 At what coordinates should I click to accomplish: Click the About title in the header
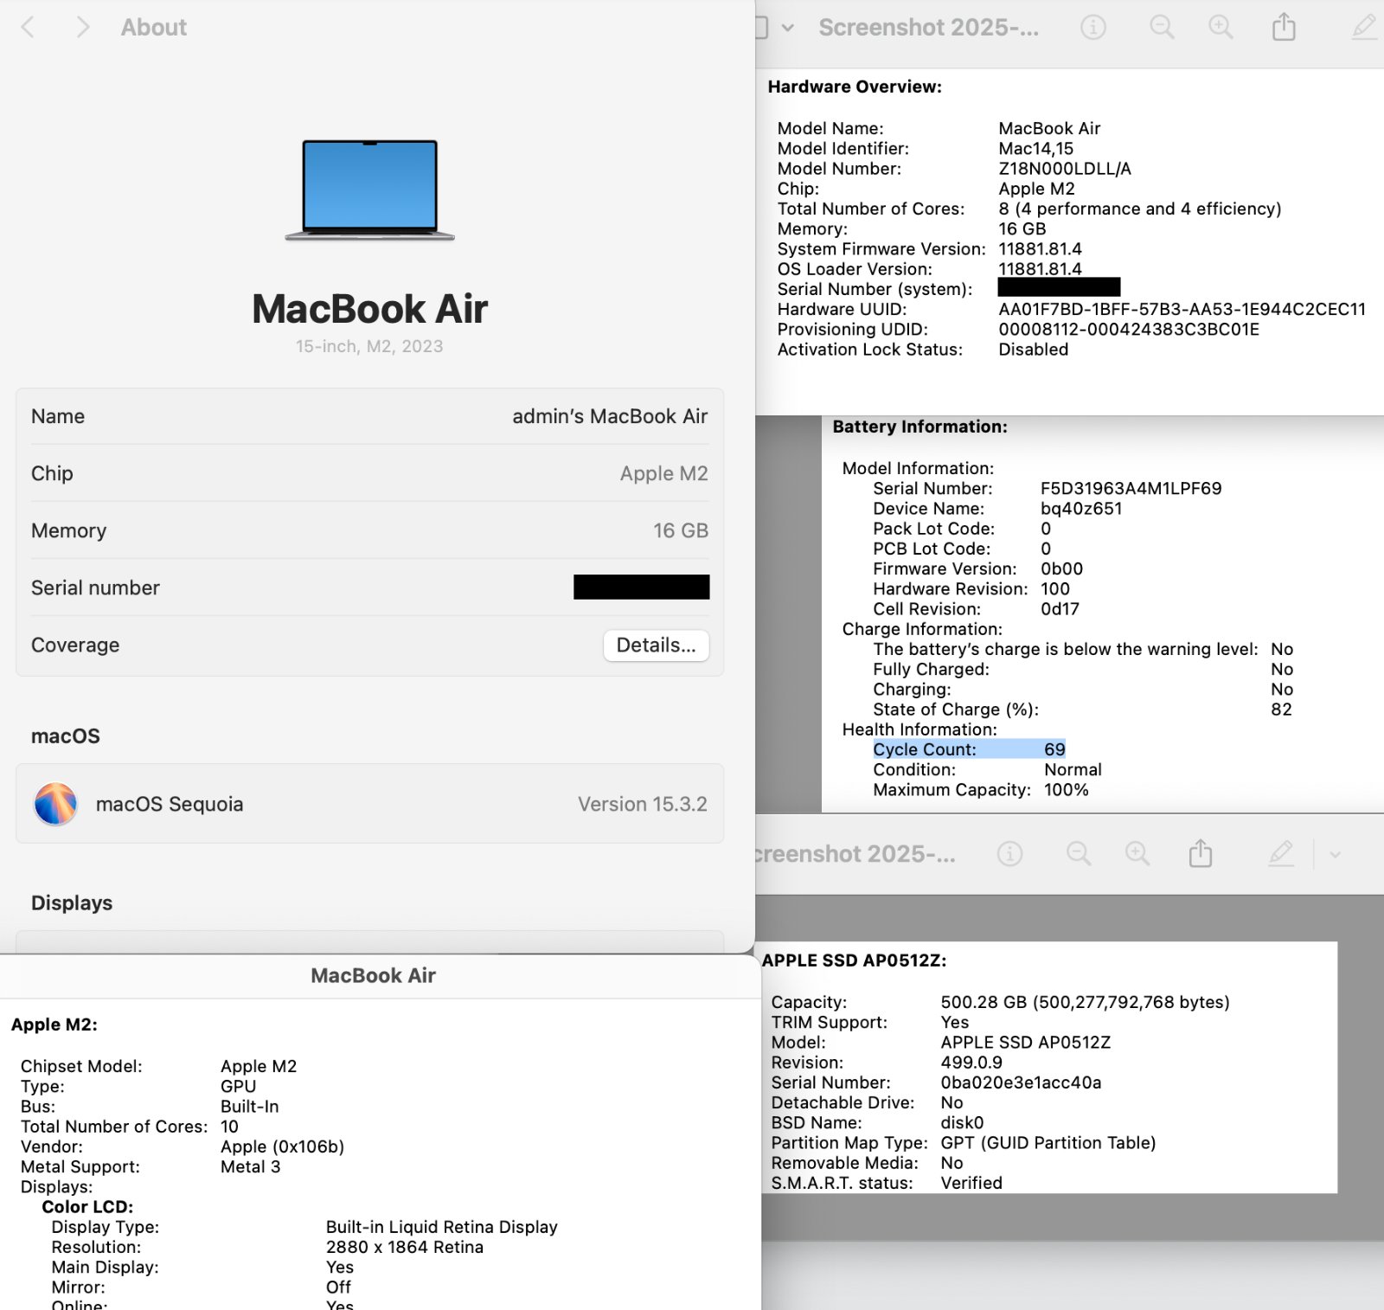[x=154, y=28]
